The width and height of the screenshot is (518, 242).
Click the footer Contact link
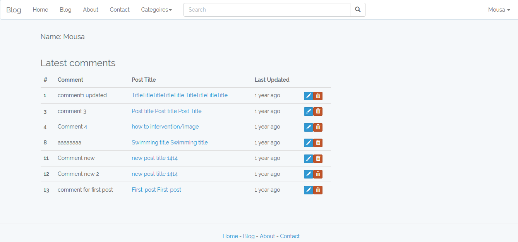(x=290, y=236)
